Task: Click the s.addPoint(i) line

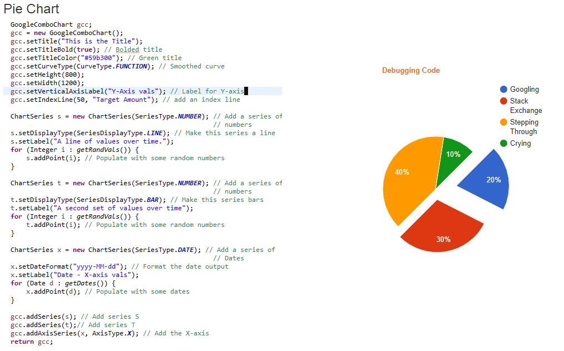Action: pyautogui.click(x=125, y=158)
